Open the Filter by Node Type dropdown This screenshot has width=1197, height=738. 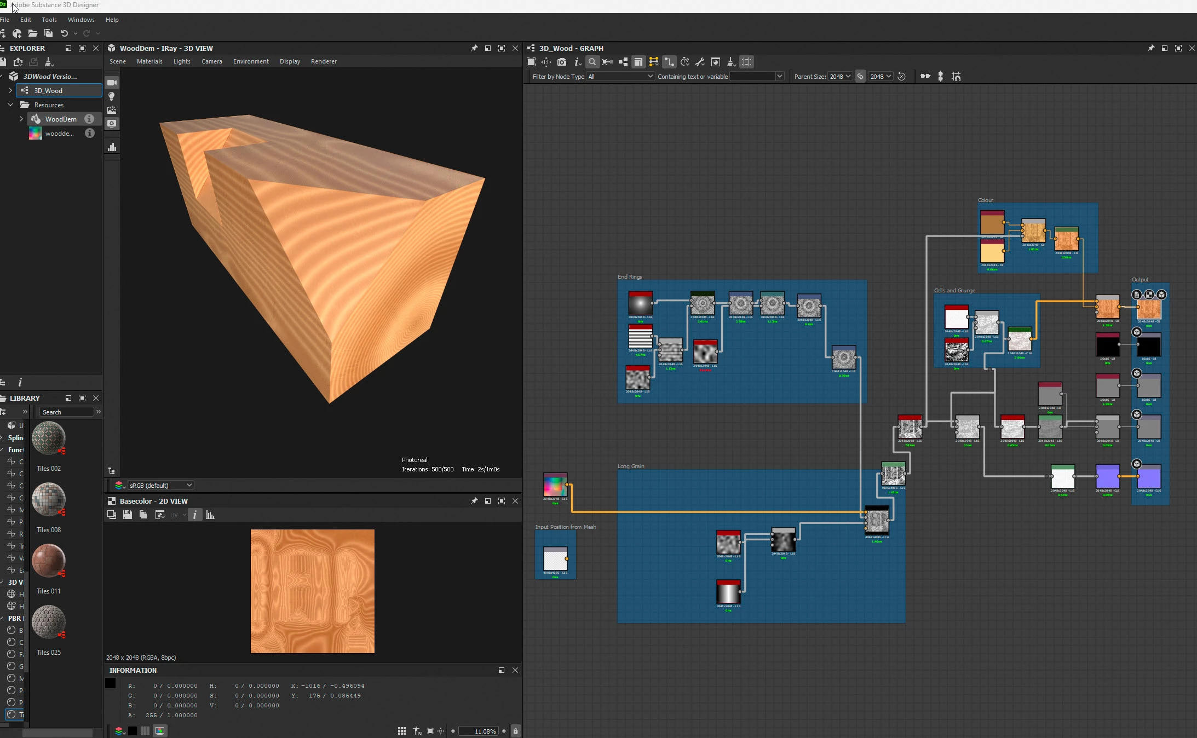click(620, 77)
